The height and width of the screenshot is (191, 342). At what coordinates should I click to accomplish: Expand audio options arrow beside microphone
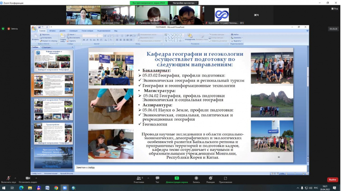[15, 178]
